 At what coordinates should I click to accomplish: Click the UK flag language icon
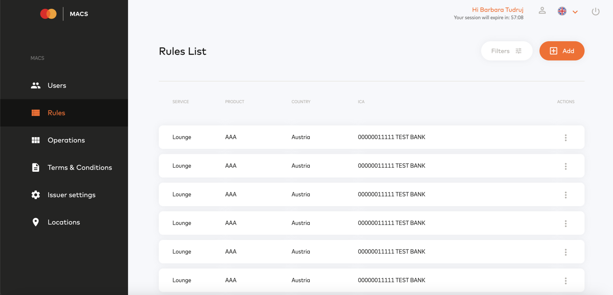pyautogui.click(x=562, y=11)
